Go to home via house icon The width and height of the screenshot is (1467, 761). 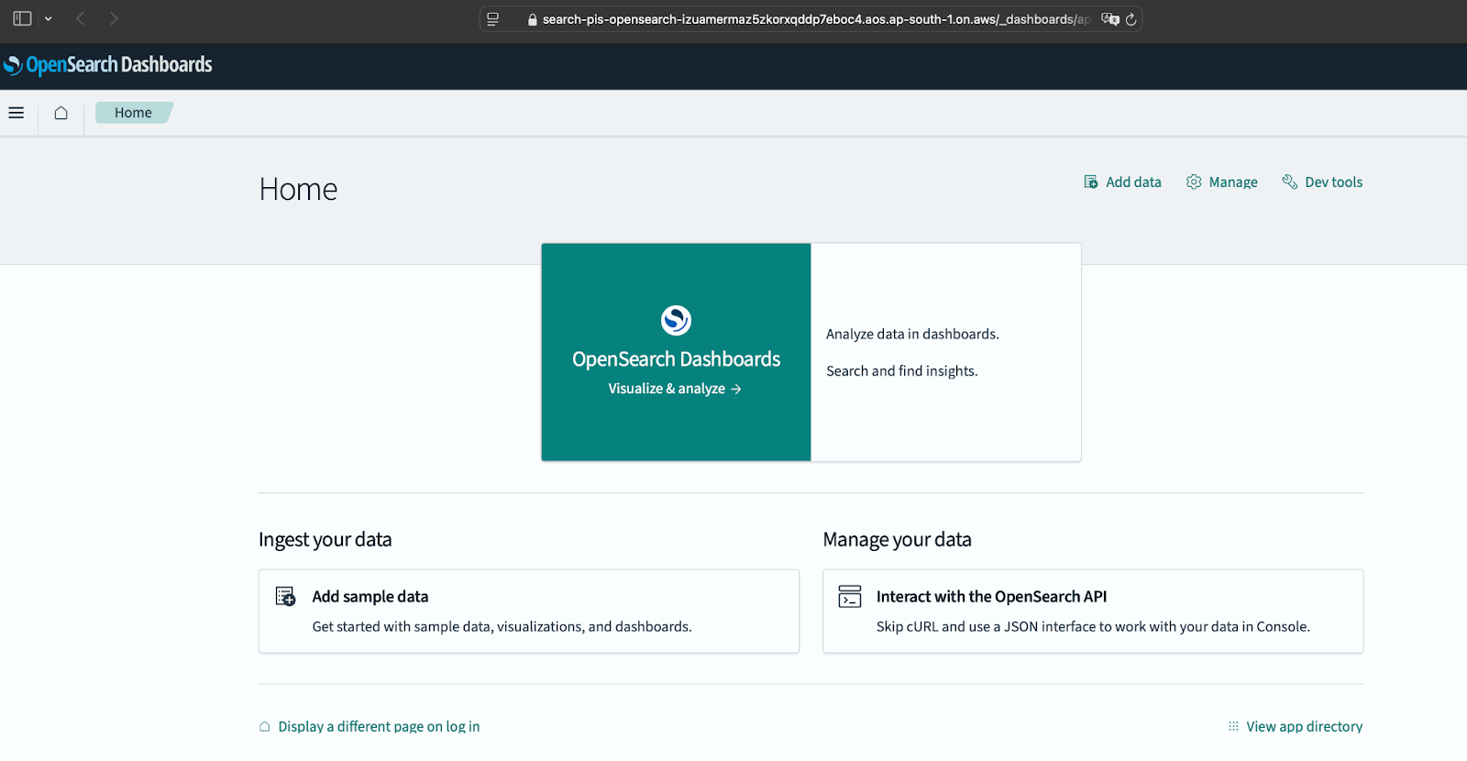(x=61, y=113)
